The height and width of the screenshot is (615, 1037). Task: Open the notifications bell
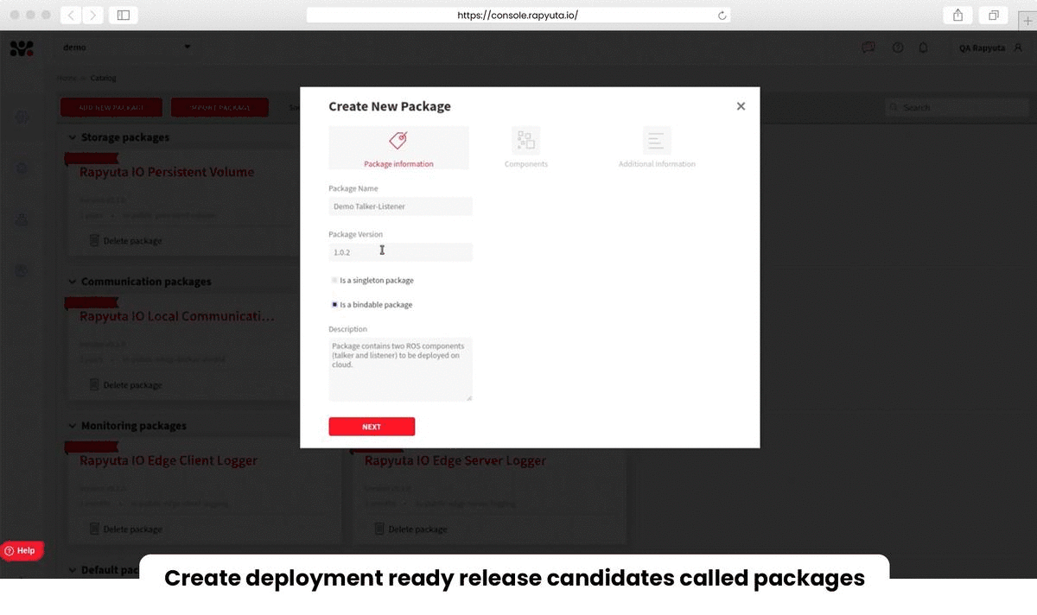coord(923,48)
